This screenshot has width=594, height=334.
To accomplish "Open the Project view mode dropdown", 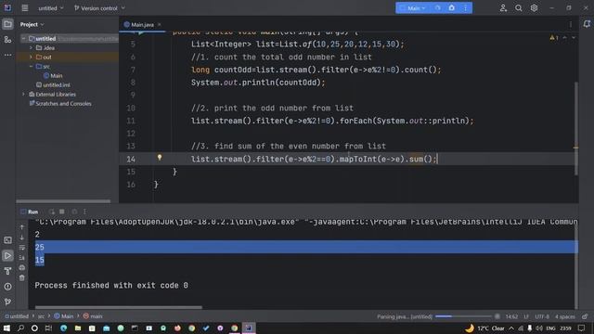I will click(x=32, y=24).
